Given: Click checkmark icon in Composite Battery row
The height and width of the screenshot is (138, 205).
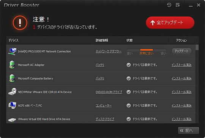Looking at the screenshot, I should (129, 78).
